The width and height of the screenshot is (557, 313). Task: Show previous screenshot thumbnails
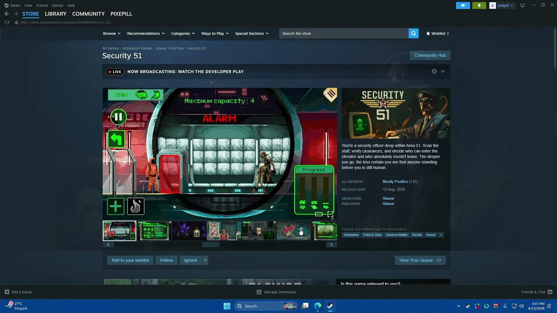click(108, 245)
